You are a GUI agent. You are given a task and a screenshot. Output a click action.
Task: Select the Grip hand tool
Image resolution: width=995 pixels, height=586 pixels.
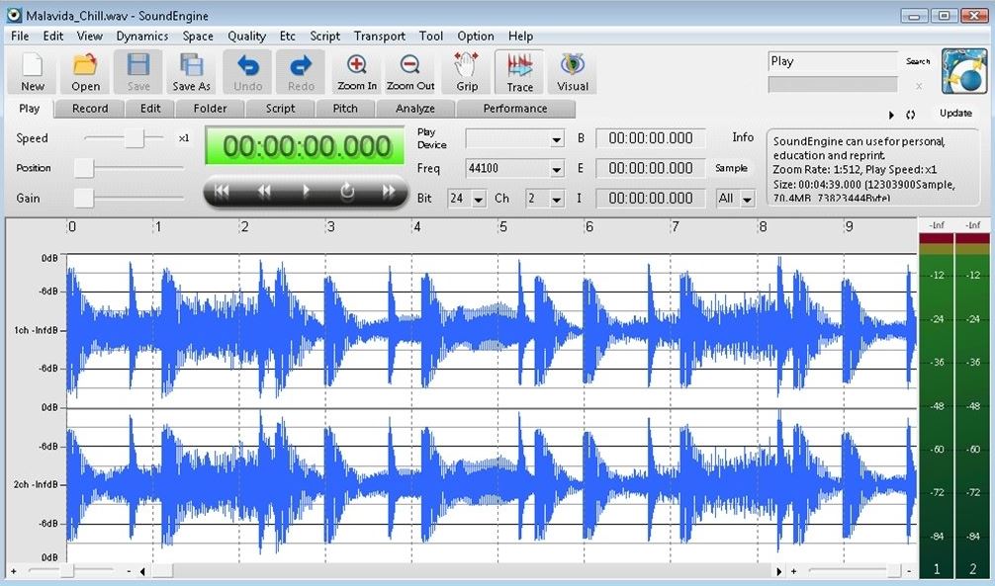coord(467,72)
